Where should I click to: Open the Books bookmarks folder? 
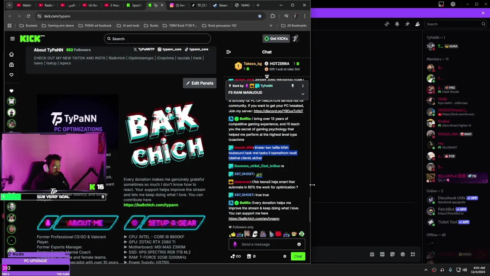pyautogui.click(x=151, y=26)
